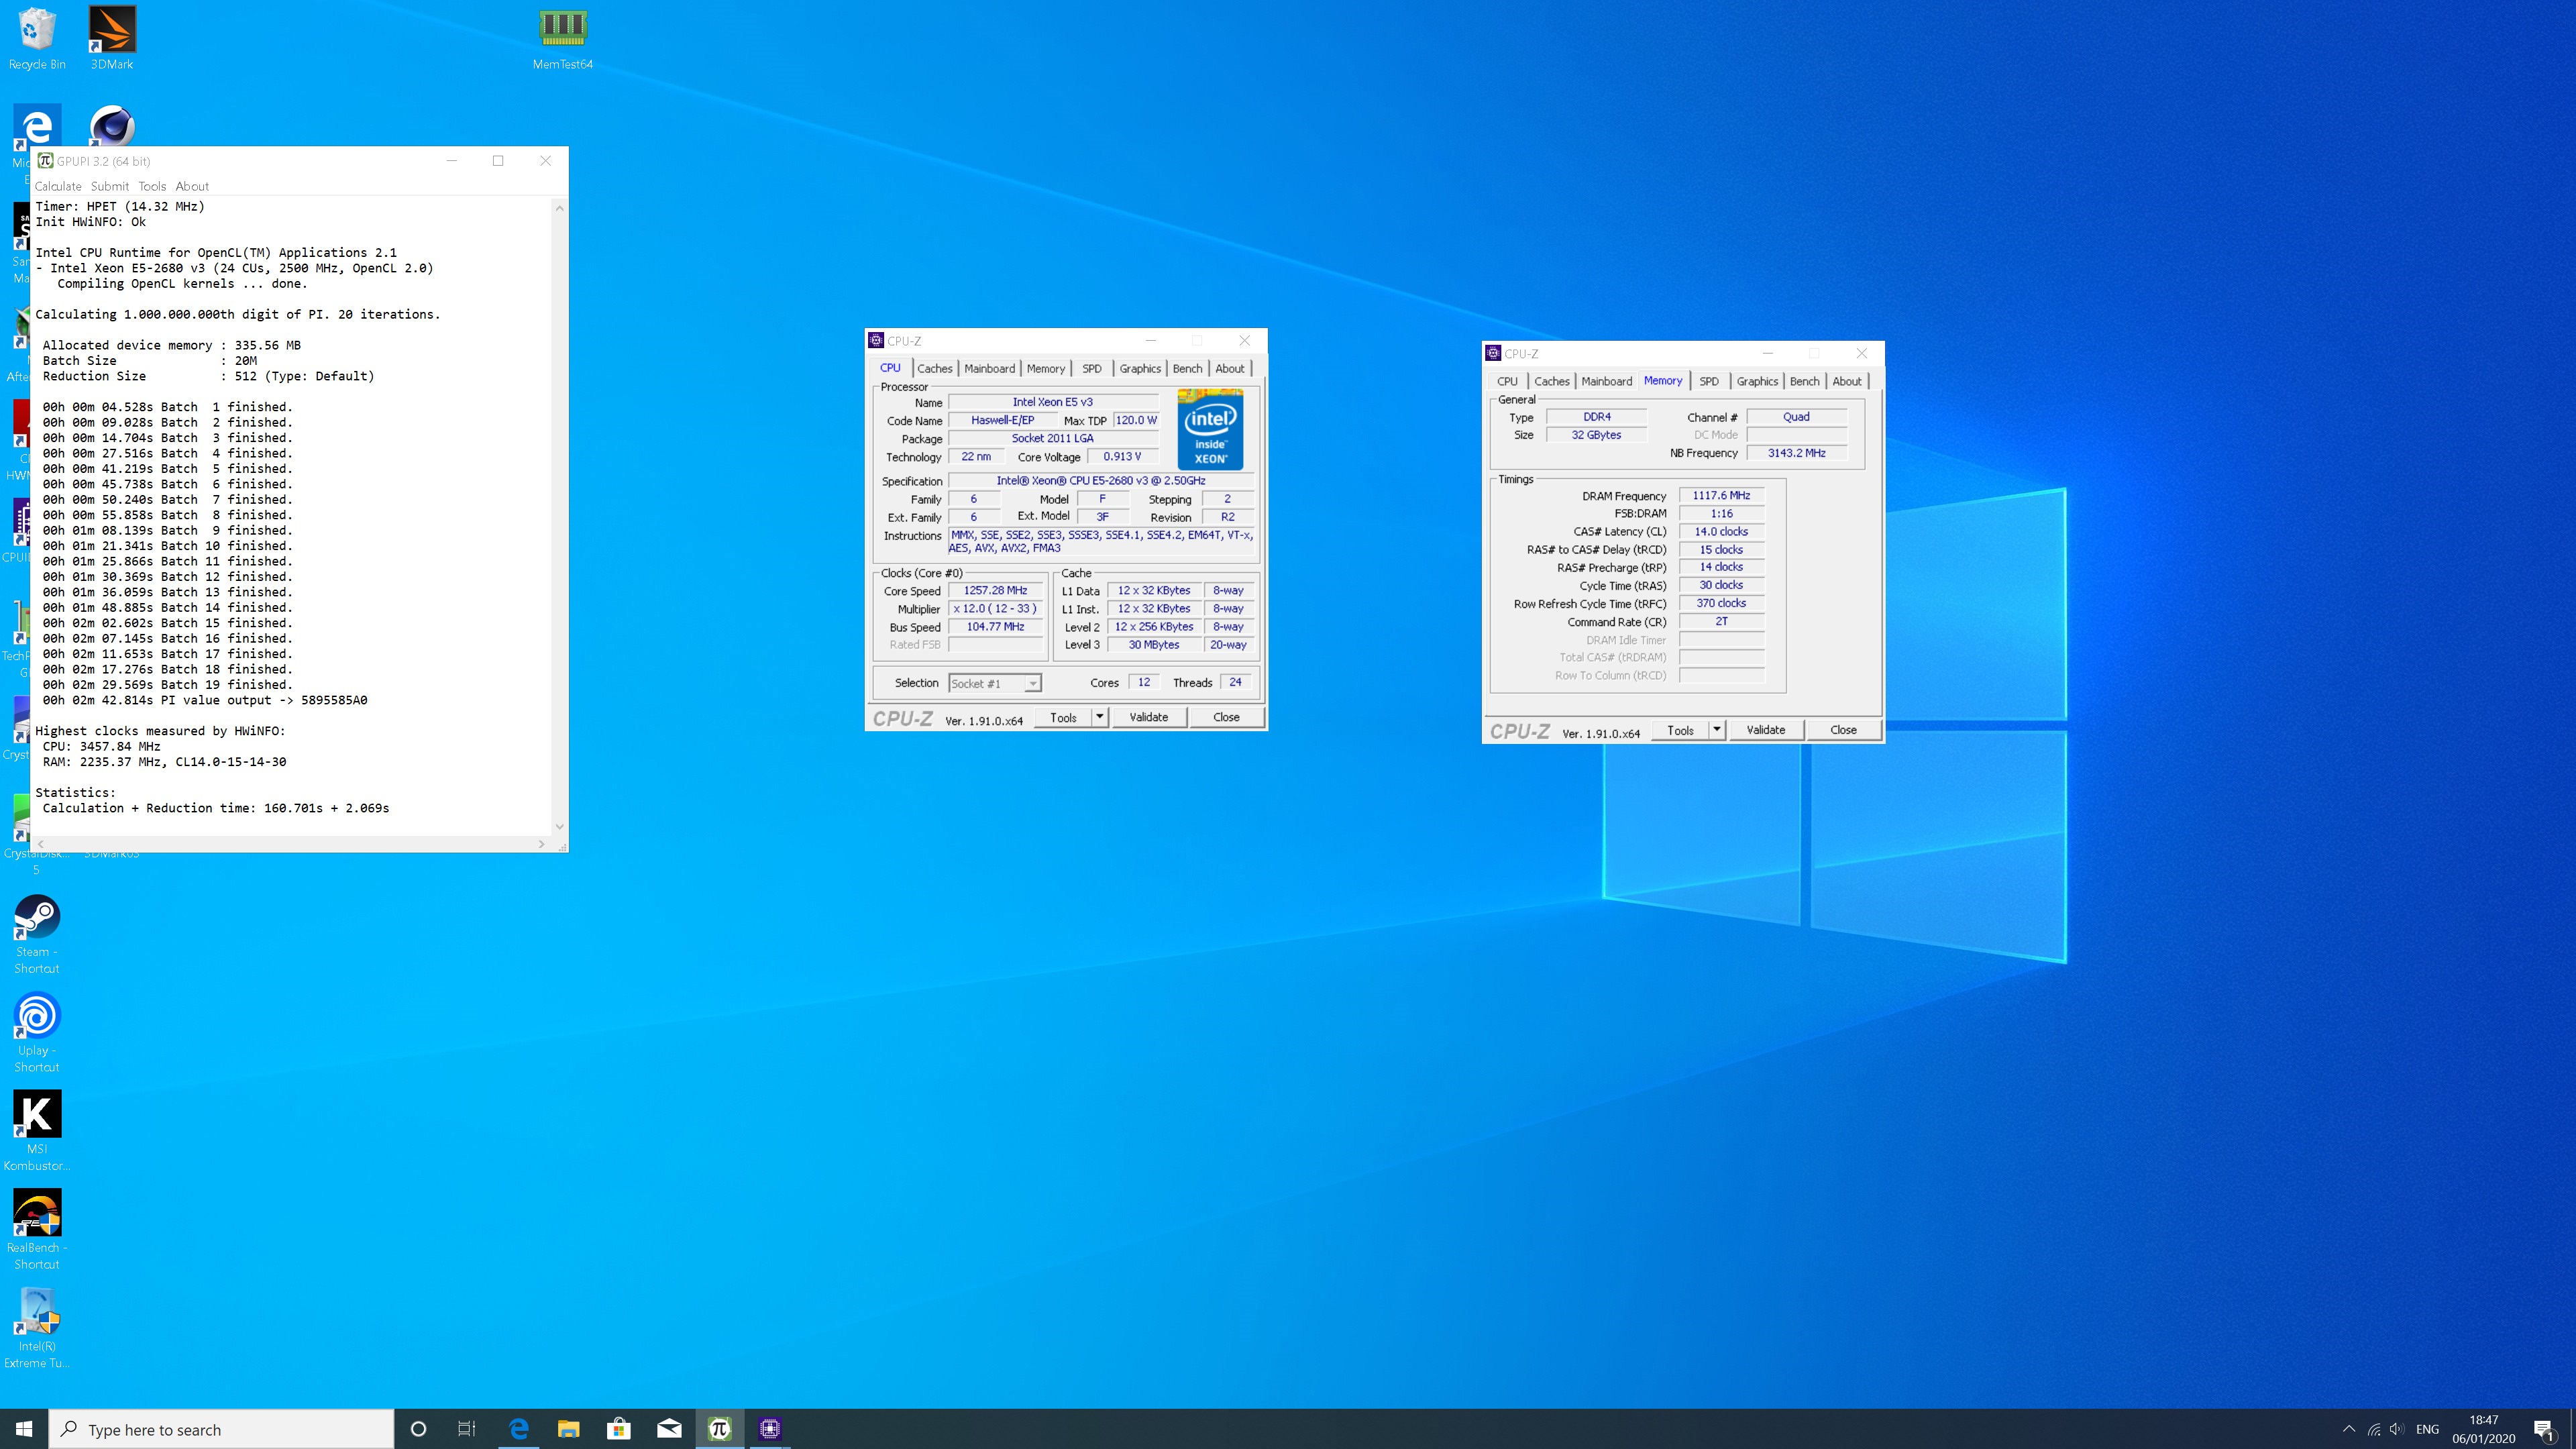Click Tools button in left CPU-Z
2576x1449 pixels.
[1063, 717]
